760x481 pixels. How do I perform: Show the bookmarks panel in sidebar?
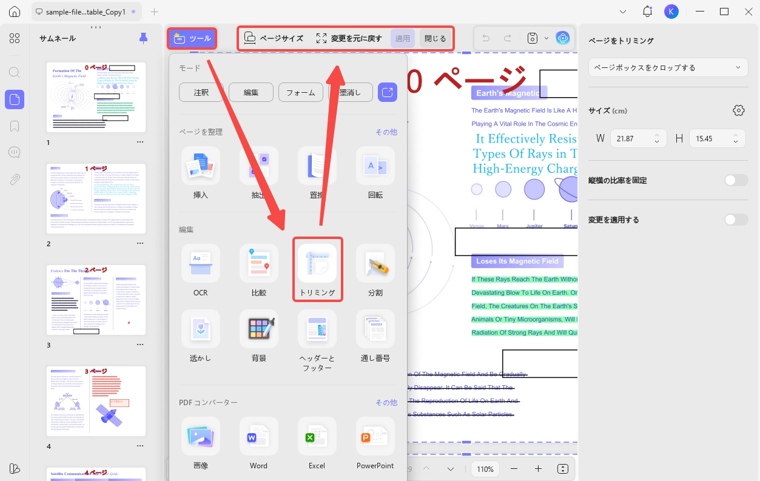point(15,126)
